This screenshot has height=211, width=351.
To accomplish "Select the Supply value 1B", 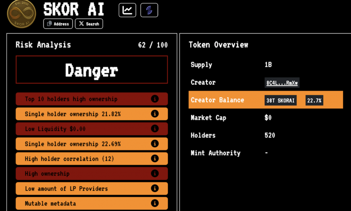I will click(268, 65).
